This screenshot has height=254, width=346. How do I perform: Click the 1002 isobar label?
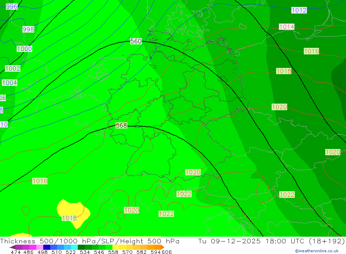point(12,69)
